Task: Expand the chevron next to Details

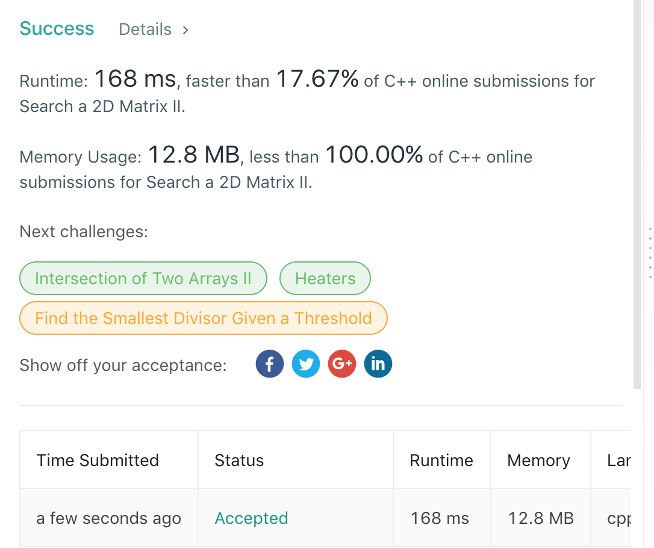Action: (185, 30)
